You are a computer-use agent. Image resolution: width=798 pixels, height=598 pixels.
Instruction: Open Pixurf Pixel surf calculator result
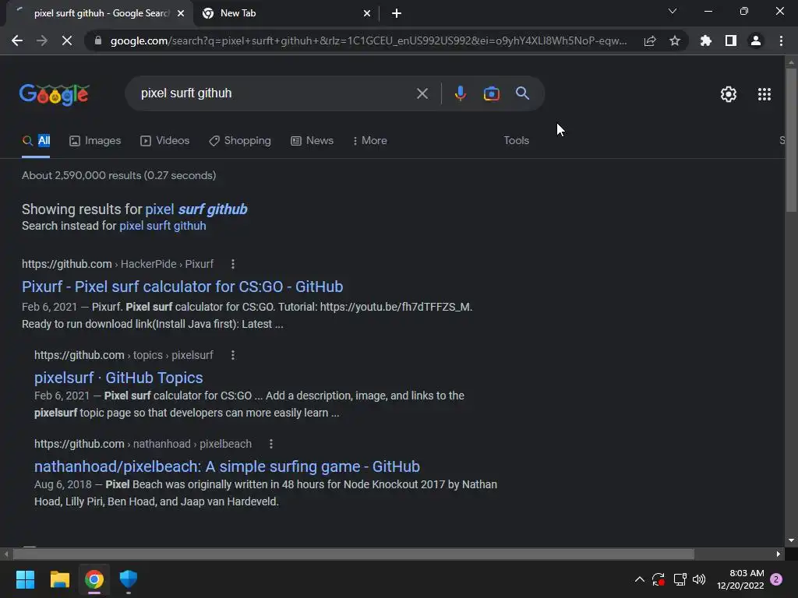[182, 287]
